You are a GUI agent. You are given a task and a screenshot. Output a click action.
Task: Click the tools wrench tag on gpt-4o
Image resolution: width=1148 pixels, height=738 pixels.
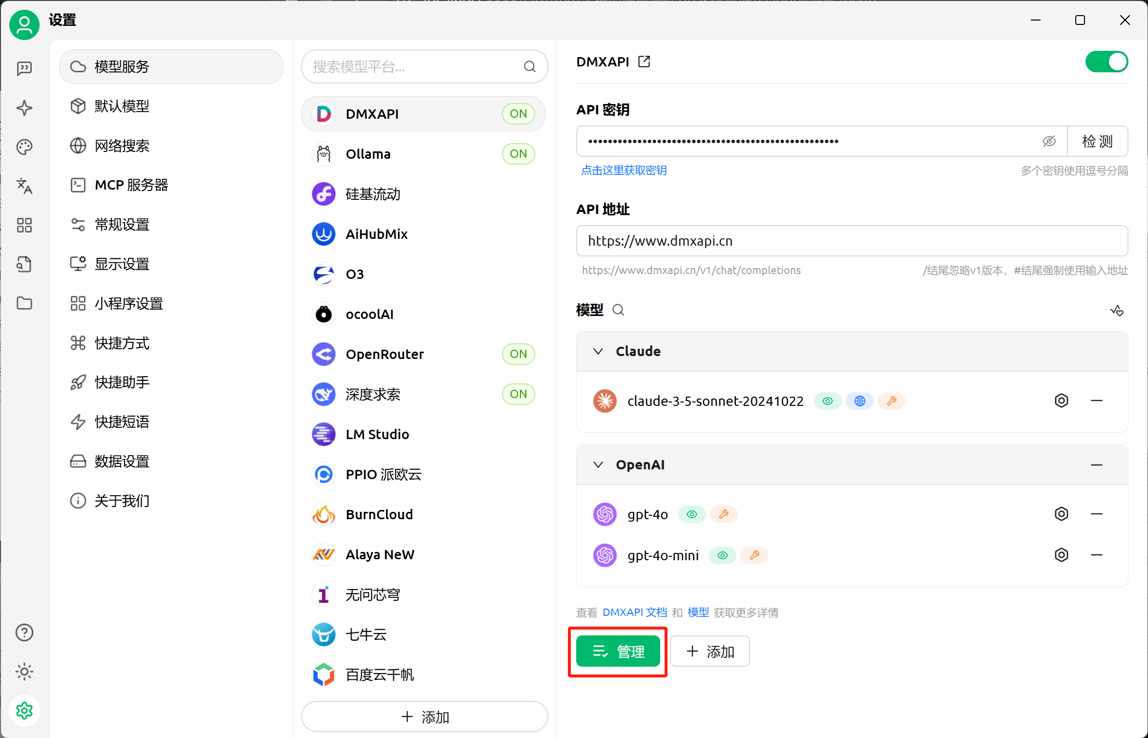click(x=724, y=514)
